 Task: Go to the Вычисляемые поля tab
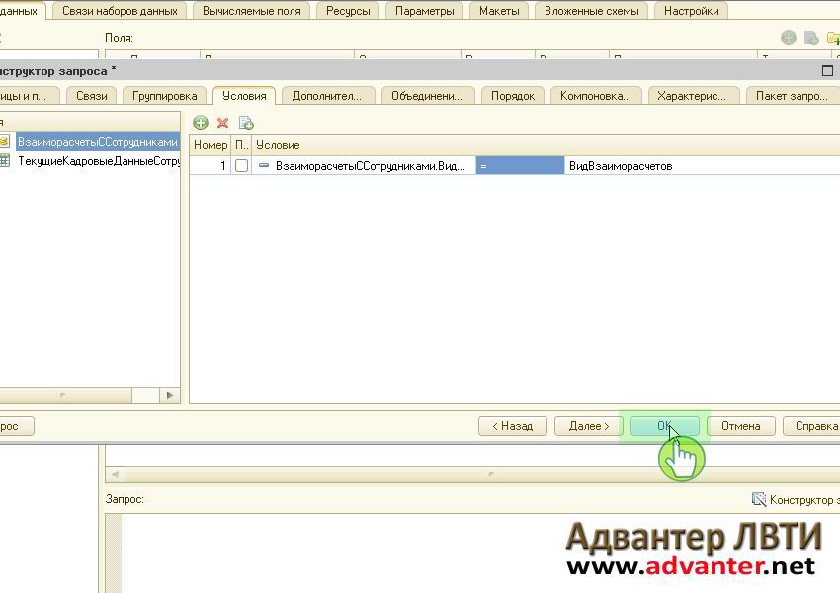[x=251, y=11]
